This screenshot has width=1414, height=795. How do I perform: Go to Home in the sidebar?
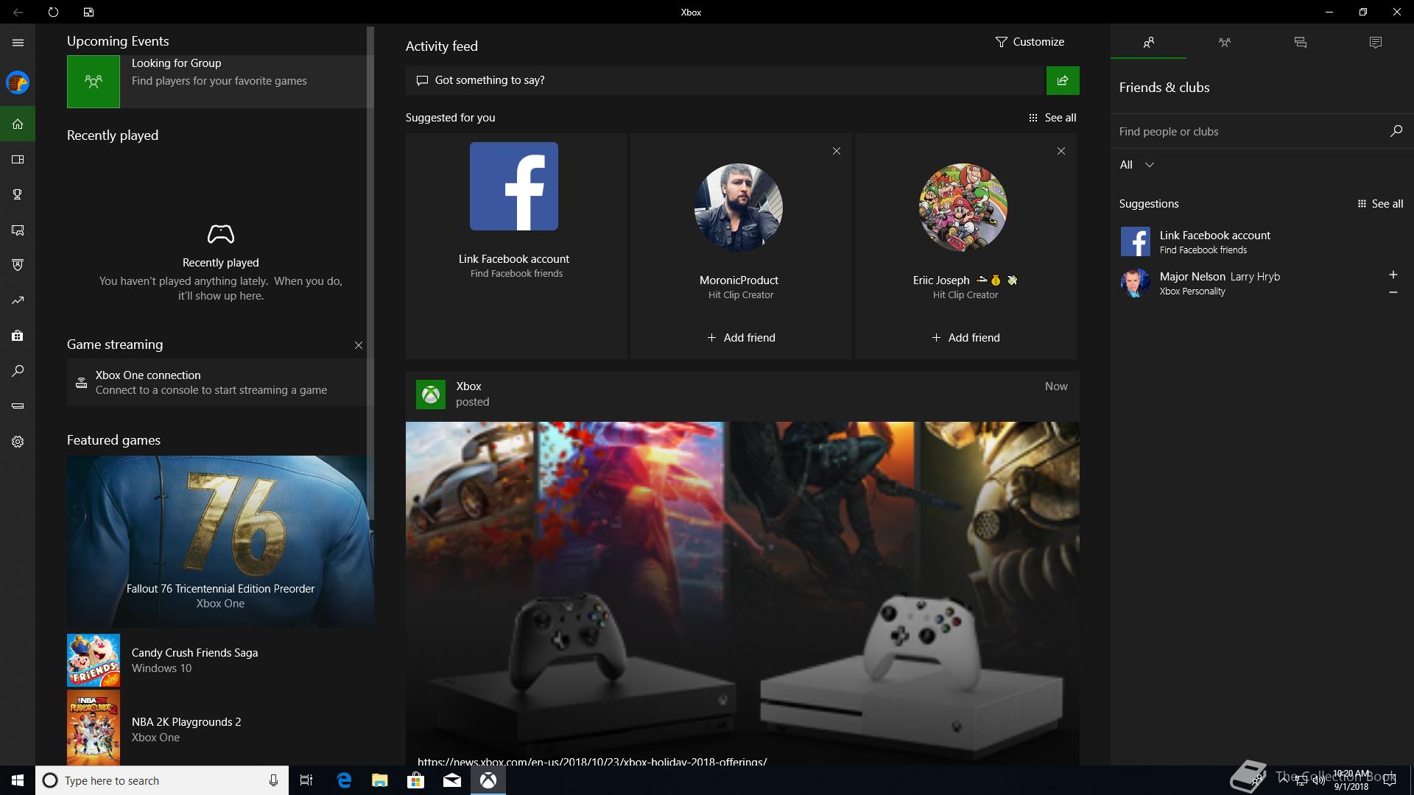pyautogui.click(x=18, y=124)
